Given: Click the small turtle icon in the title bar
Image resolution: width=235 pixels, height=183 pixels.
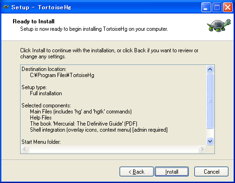Looking at the screenshot, I should (6, 7).
